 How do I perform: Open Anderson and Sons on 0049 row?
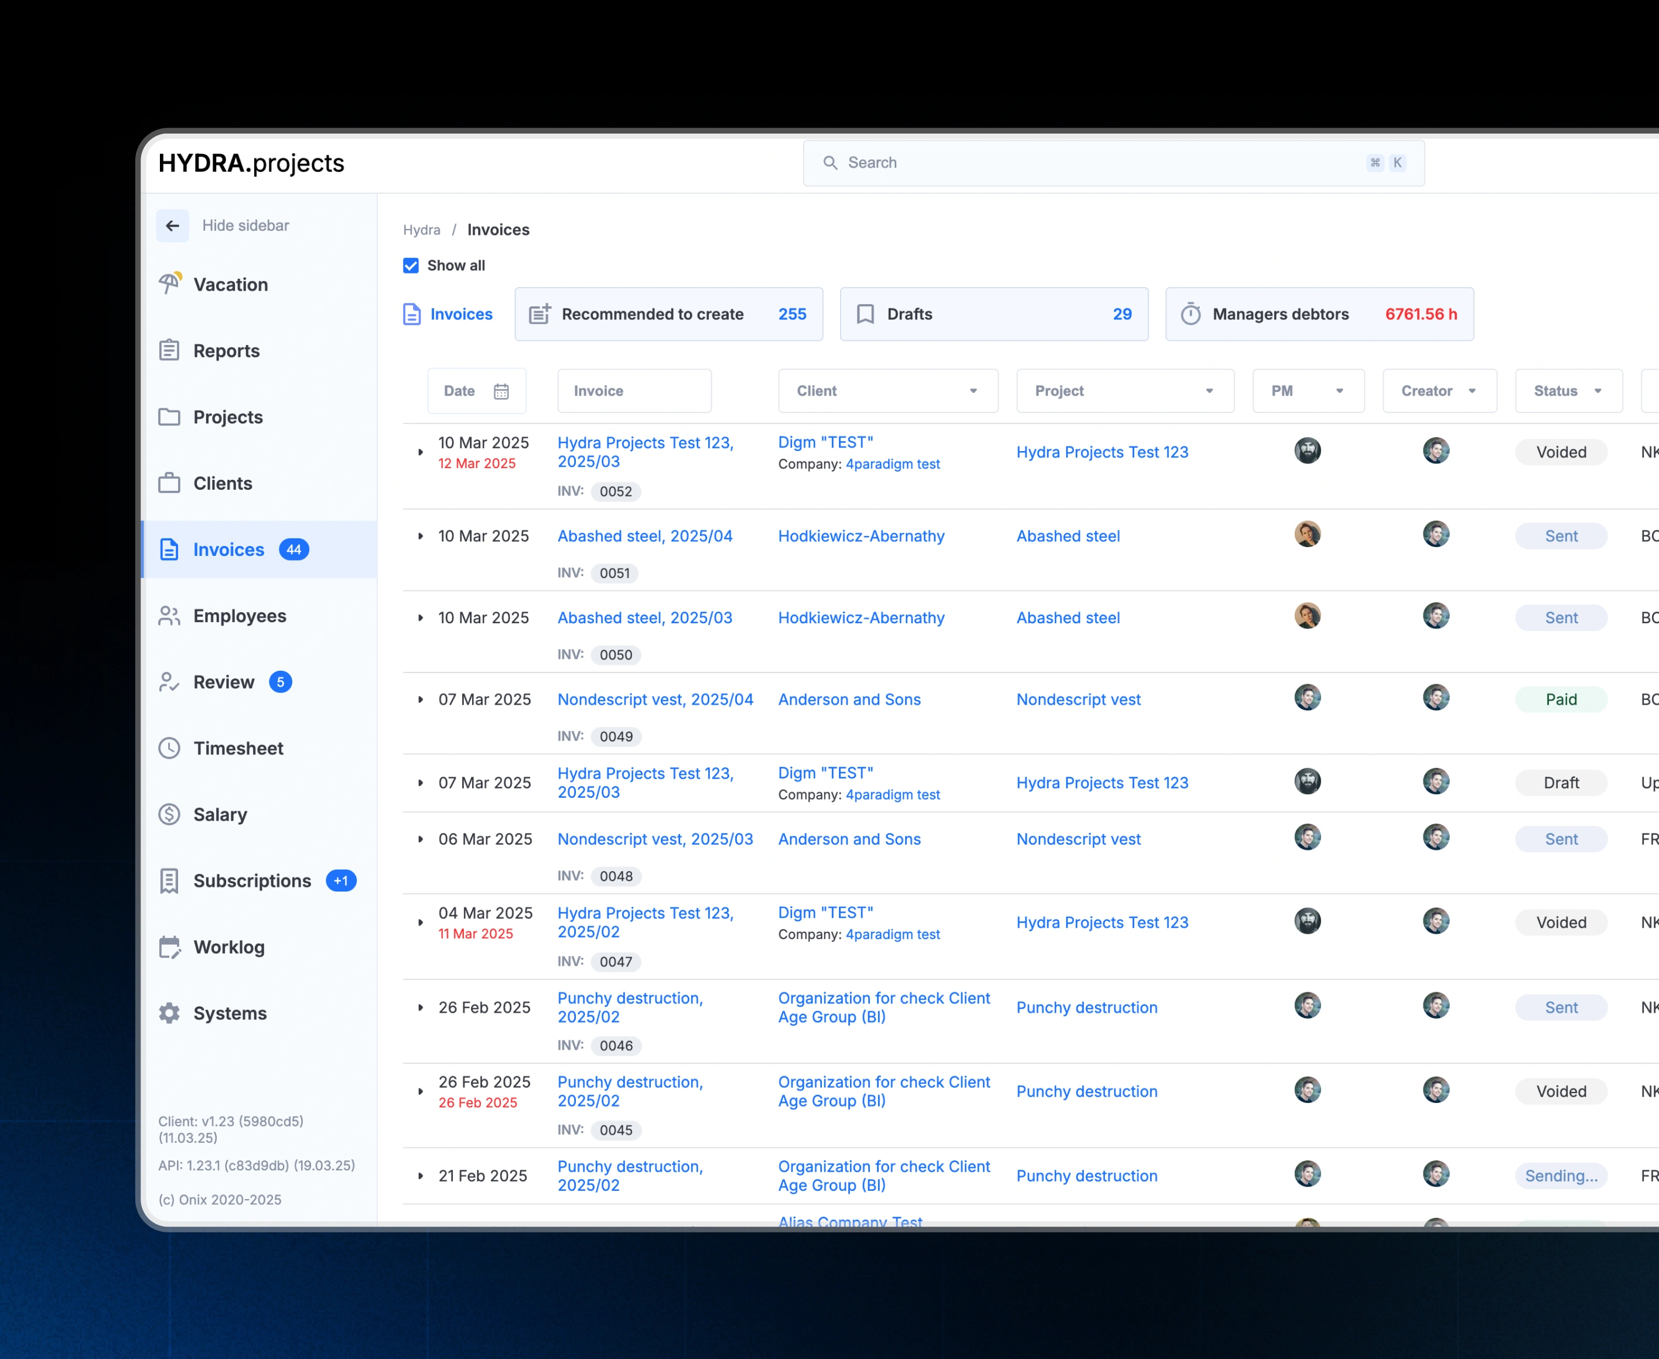click(849, 700)
